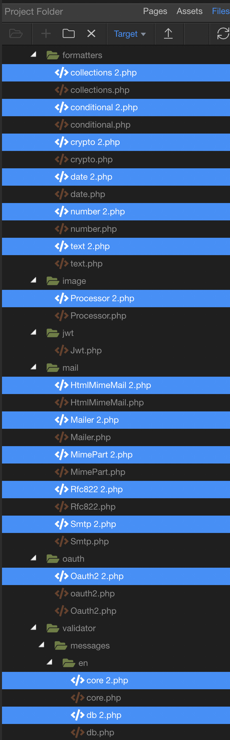Click the plus icon to add a new file
This screenshot has height=740, width=230.
46,33
